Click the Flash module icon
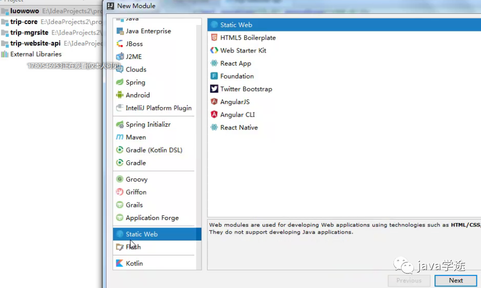481x288 pixels. pos(119,247)
